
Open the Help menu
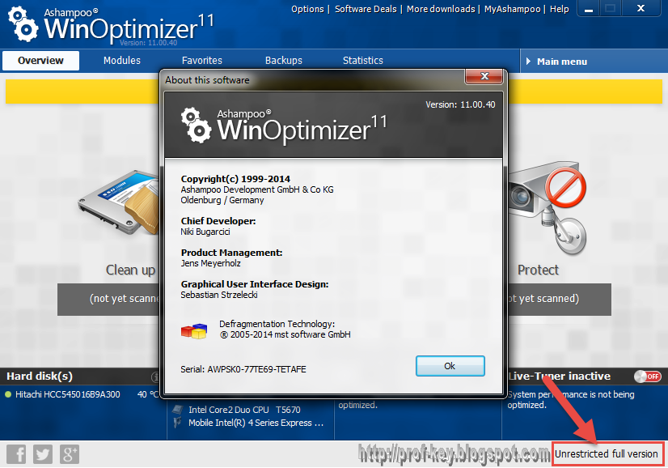(x=560, y=9)
